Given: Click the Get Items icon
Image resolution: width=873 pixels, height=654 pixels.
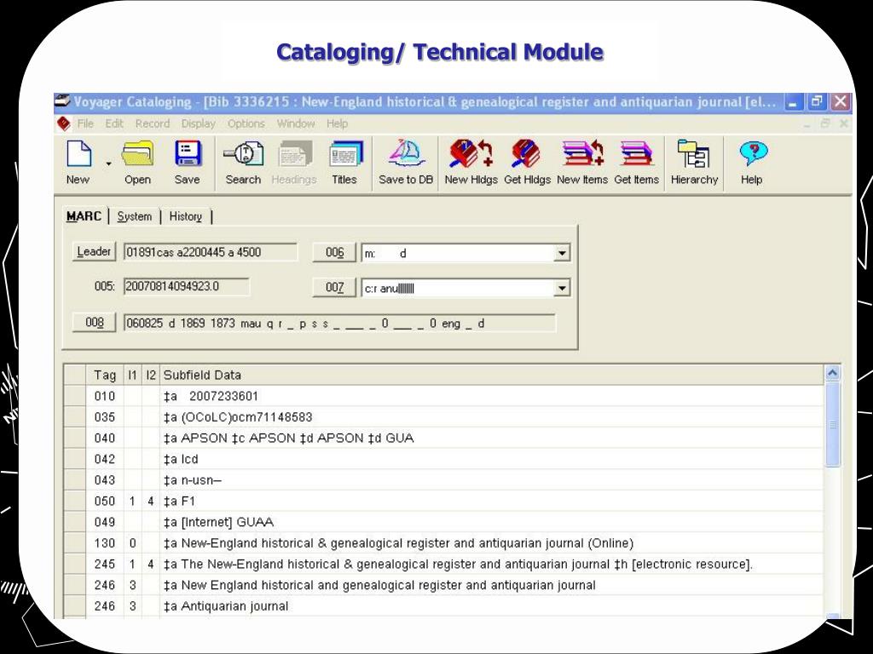Looking at the screenshot, I should click(636, 160).
